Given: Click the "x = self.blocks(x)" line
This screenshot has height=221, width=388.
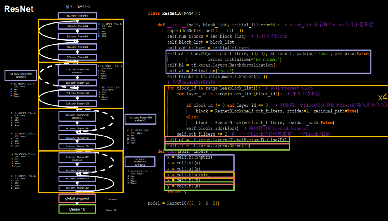Looking at the screenshot, I should click(189, 175).
